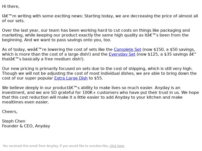Click the 'Cheers,' sign-off text
The image size is (202, 151).
[10, 112]
